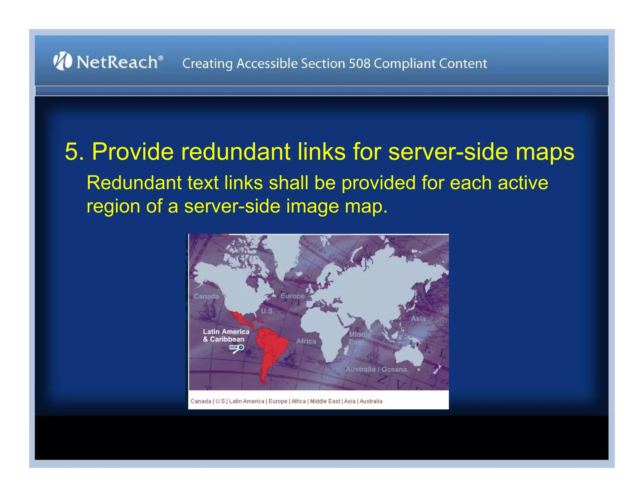Select the Canada label on the map
This screenshot has width=644, height=497.
(x=206, y=296)
